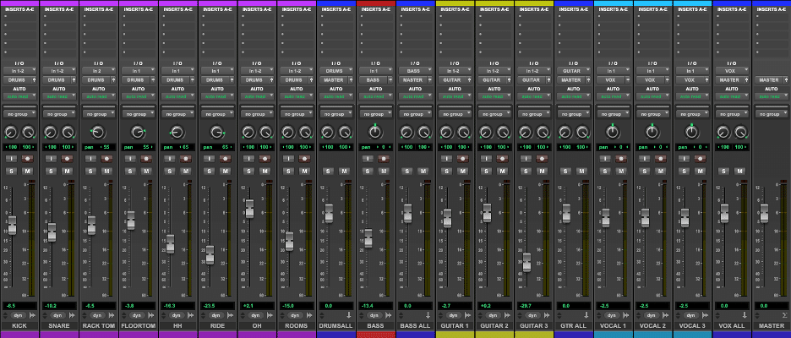Mute the KICK track
Image resolution: width=791 pixels, height=338 pixels.
point(27,172)
